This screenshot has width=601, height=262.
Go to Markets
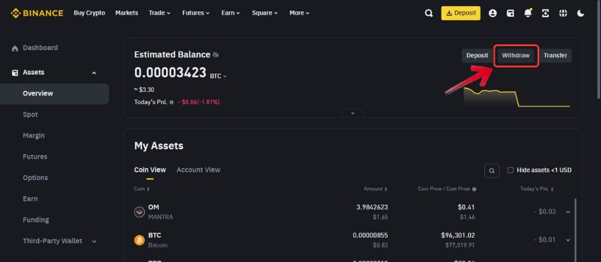pyautogui.click(x=126, y=13)
